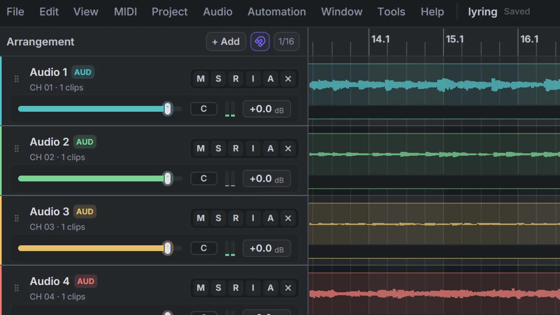Open the Edit menu
Viewport: 560px width, 315px height.
coord(49,12)
